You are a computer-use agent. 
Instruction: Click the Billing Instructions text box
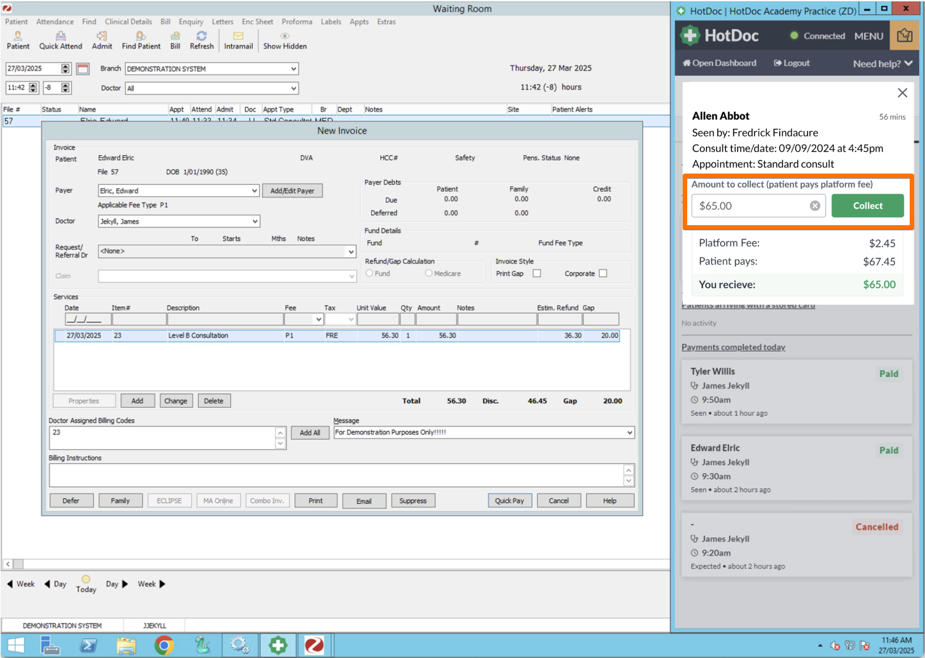point(336,475)
